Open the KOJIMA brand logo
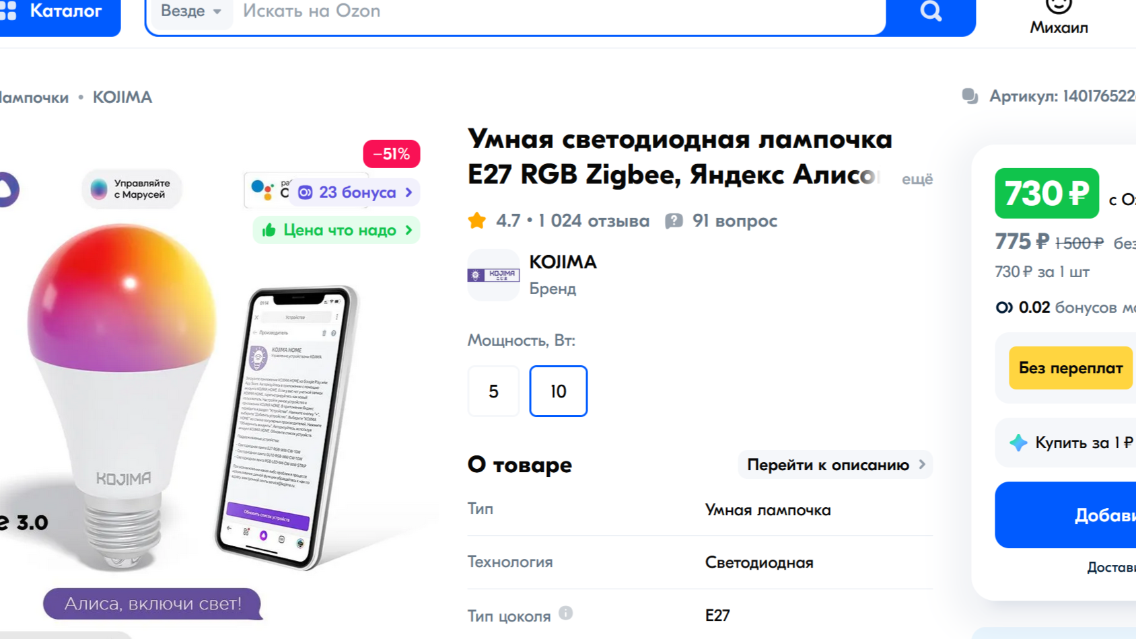The width and height of the screenshot is (1136, 639). click(x=493, y=275)
